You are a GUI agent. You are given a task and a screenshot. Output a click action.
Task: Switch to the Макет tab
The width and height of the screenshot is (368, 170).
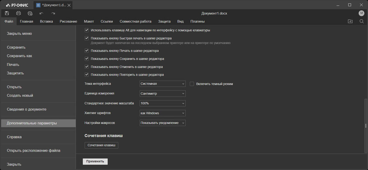[x=89, y=21]
